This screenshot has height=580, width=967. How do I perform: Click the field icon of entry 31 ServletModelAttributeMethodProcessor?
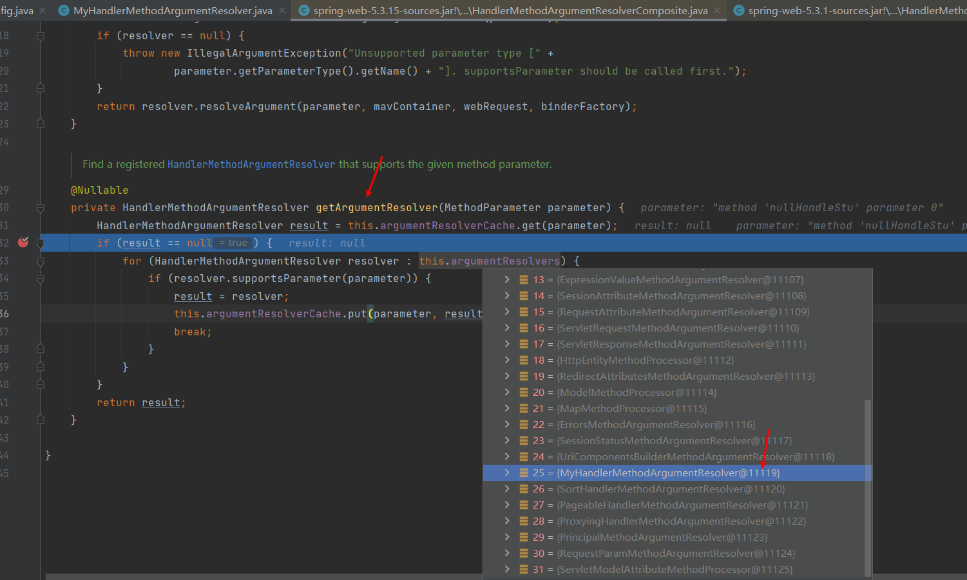(x=524, y=569)
